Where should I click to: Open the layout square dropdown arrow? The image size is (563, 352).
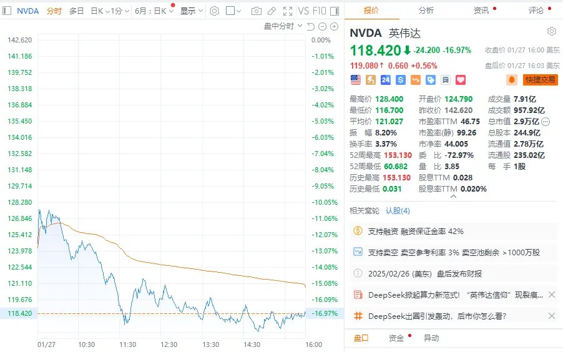click(x=239, y=11)
